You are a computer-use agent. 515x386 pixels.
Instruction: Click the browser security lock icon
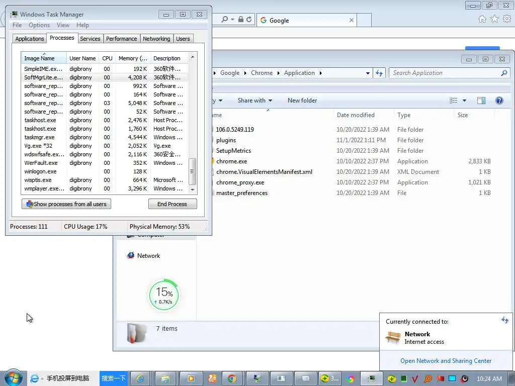coord(241,20)
